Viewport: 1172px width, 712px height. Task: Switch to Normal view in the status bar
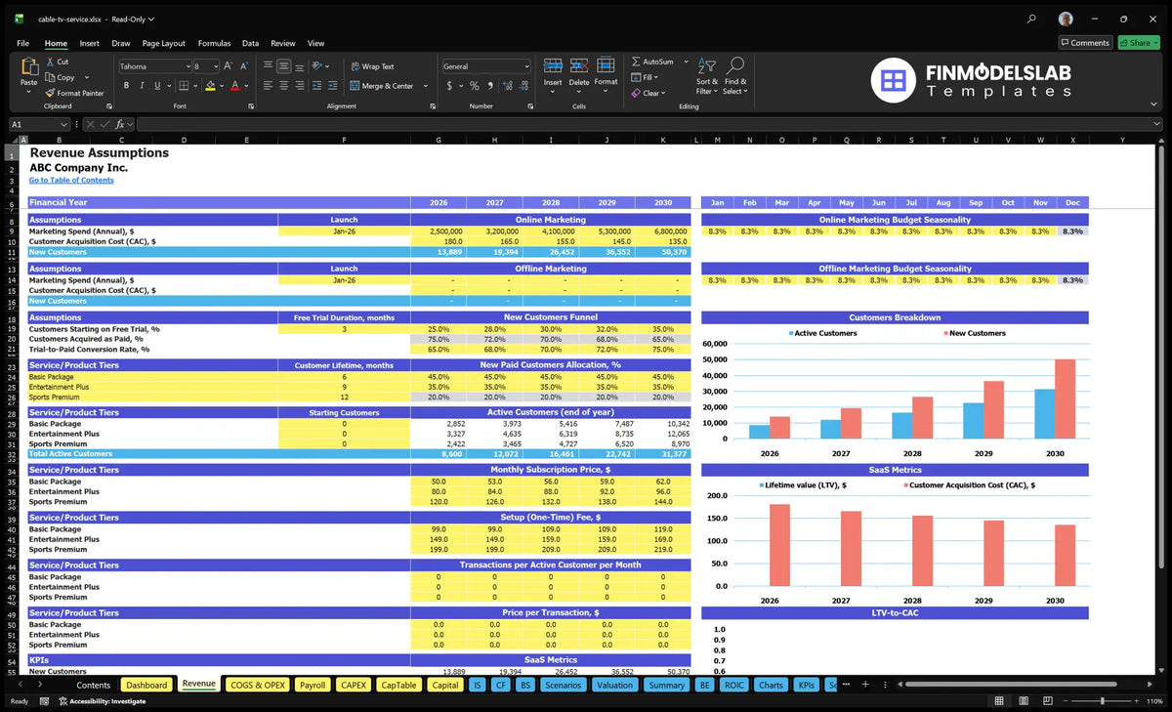[x=998, y=701]
